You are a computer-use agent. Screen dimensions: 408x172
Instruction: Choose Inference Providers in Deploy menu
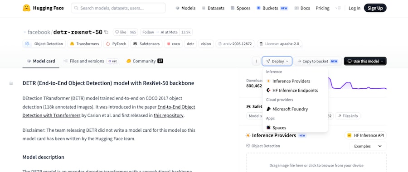click(x=295, y=81)
